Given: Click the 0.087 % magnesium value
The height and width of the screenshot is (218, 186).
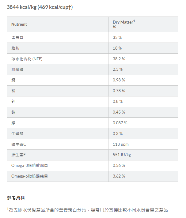Looking at the screenshot, I should coord(120,123).
